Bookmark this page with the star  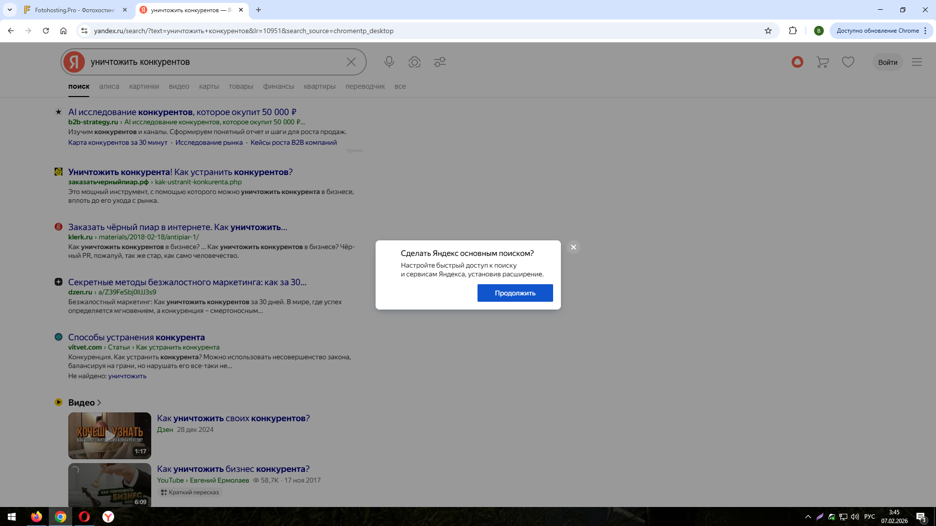(x=768, y=31)
